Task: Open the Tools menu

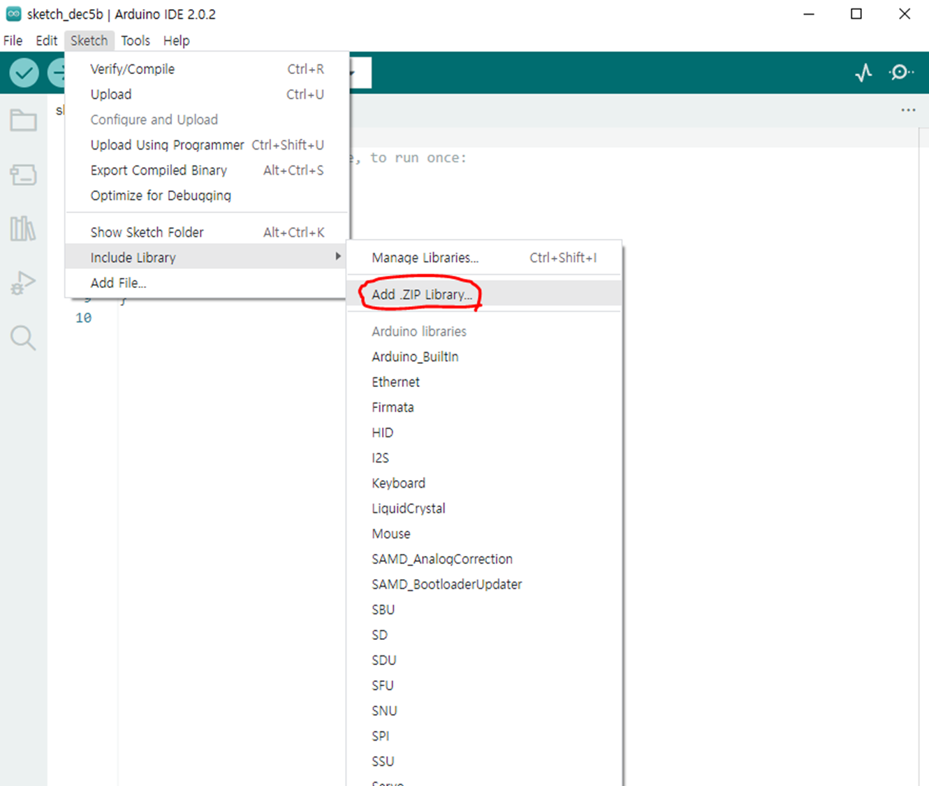Action: coord(136,41)
